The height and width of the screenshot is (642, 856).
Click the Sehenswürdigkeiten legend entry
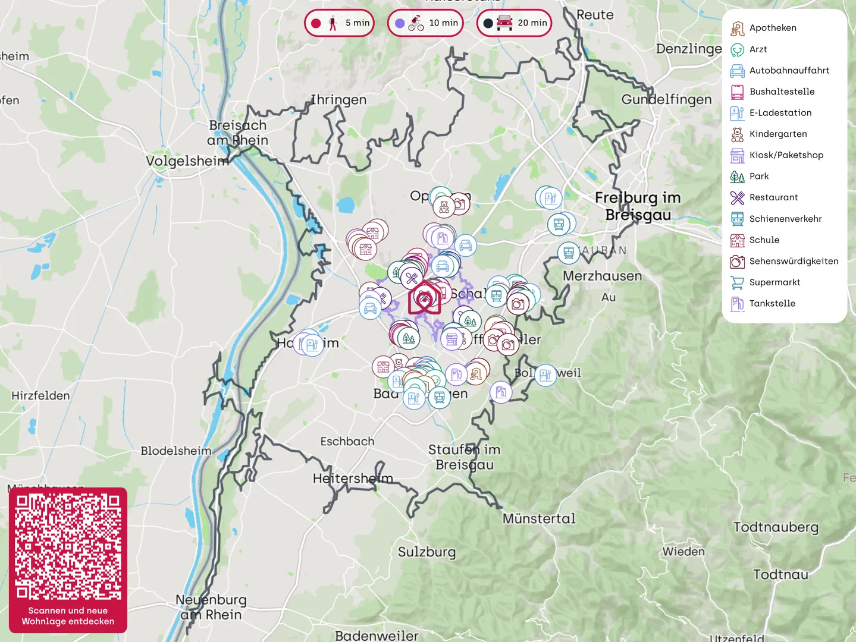click(x=794, y=261)
